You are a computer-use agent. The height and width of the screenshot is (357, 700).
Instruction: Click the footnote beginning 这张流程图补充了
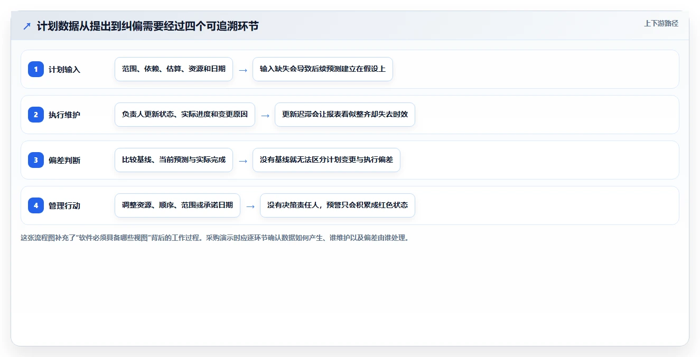tap(215, 238)
